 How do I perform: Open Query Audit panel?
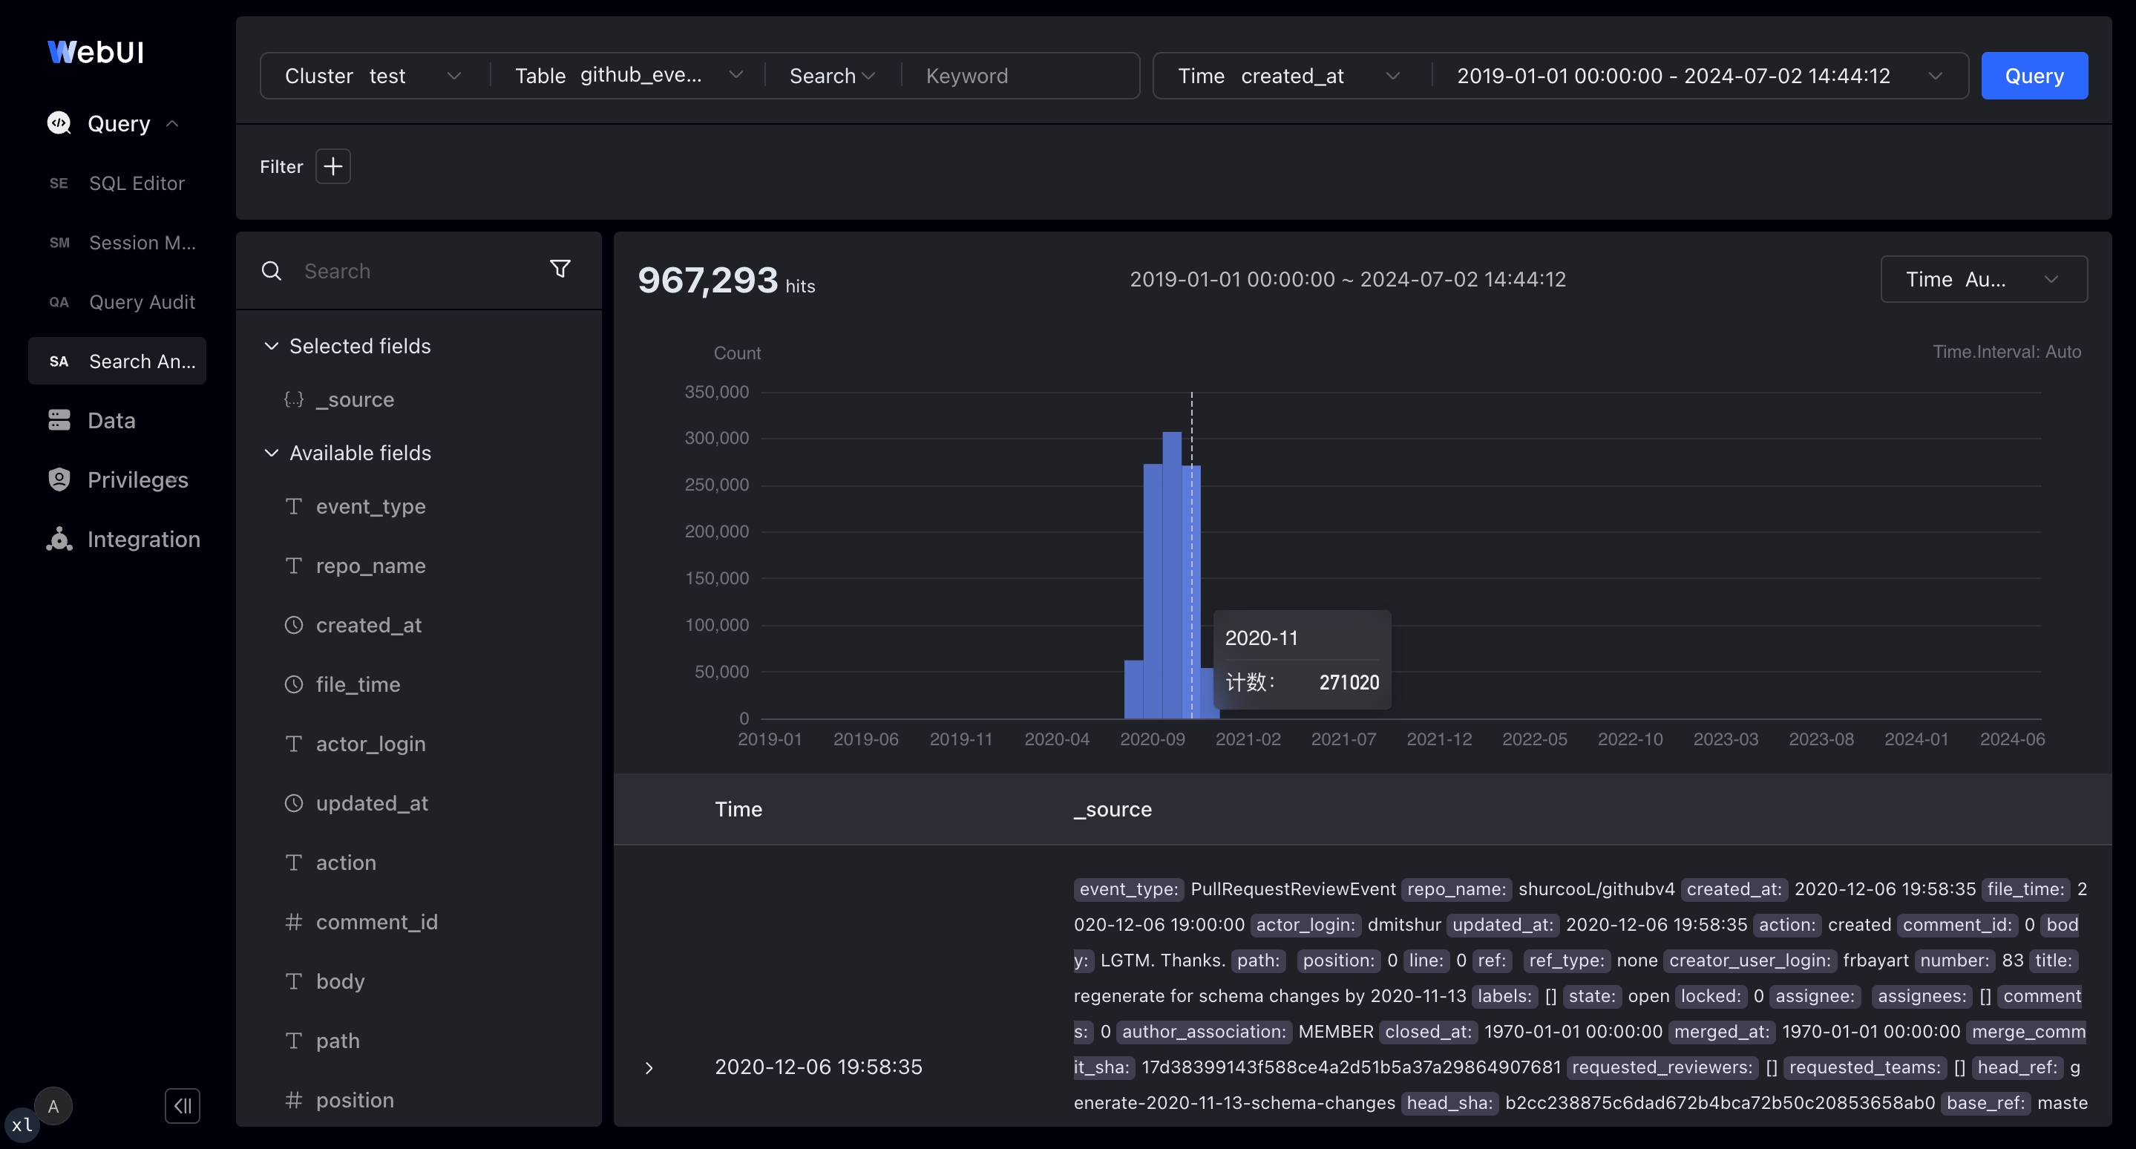(142, 302)
